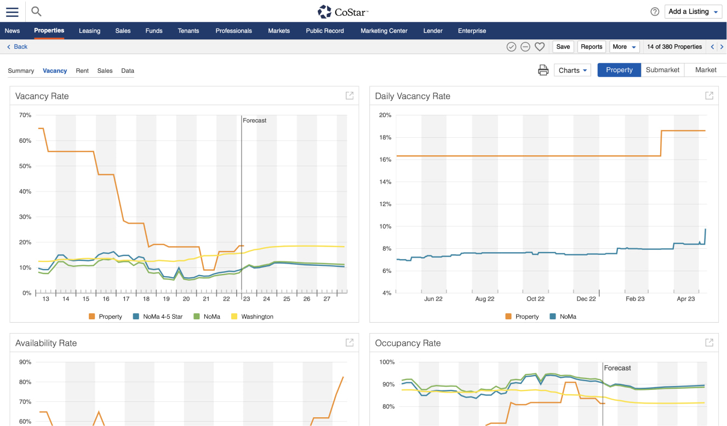
Task: Expand the Occupancy Rate chart
Action: click(x=709, y=343)
